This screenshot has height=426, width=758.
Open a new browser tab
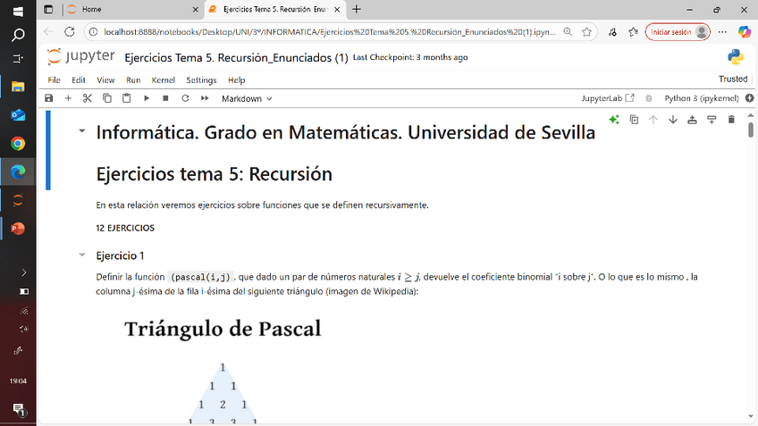tap(357, 9)
